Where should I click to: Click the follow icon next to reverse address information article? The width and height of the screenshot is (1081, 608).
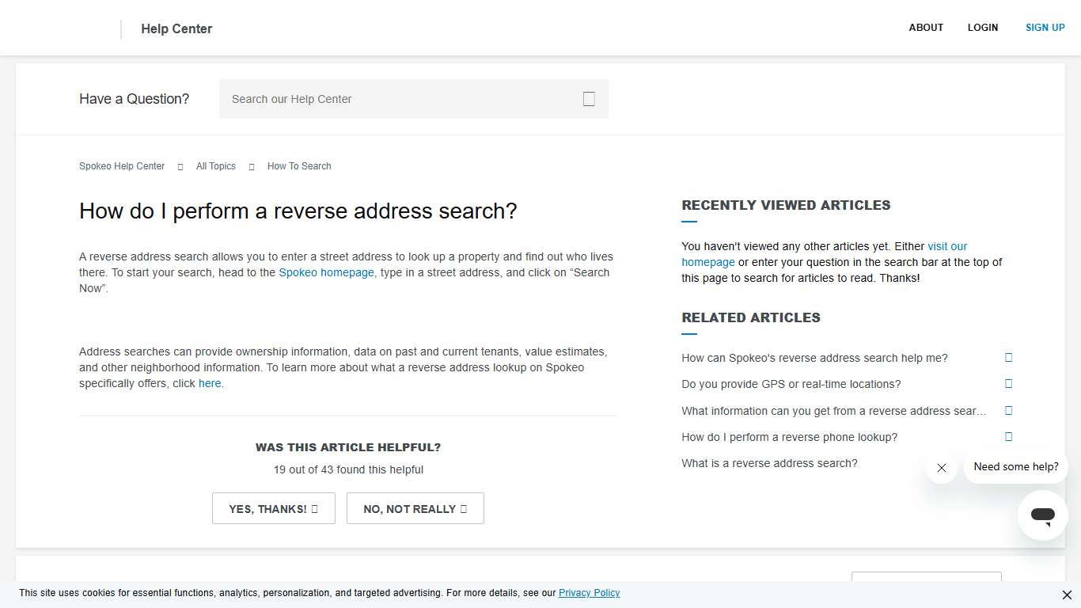coord(1008,410)
